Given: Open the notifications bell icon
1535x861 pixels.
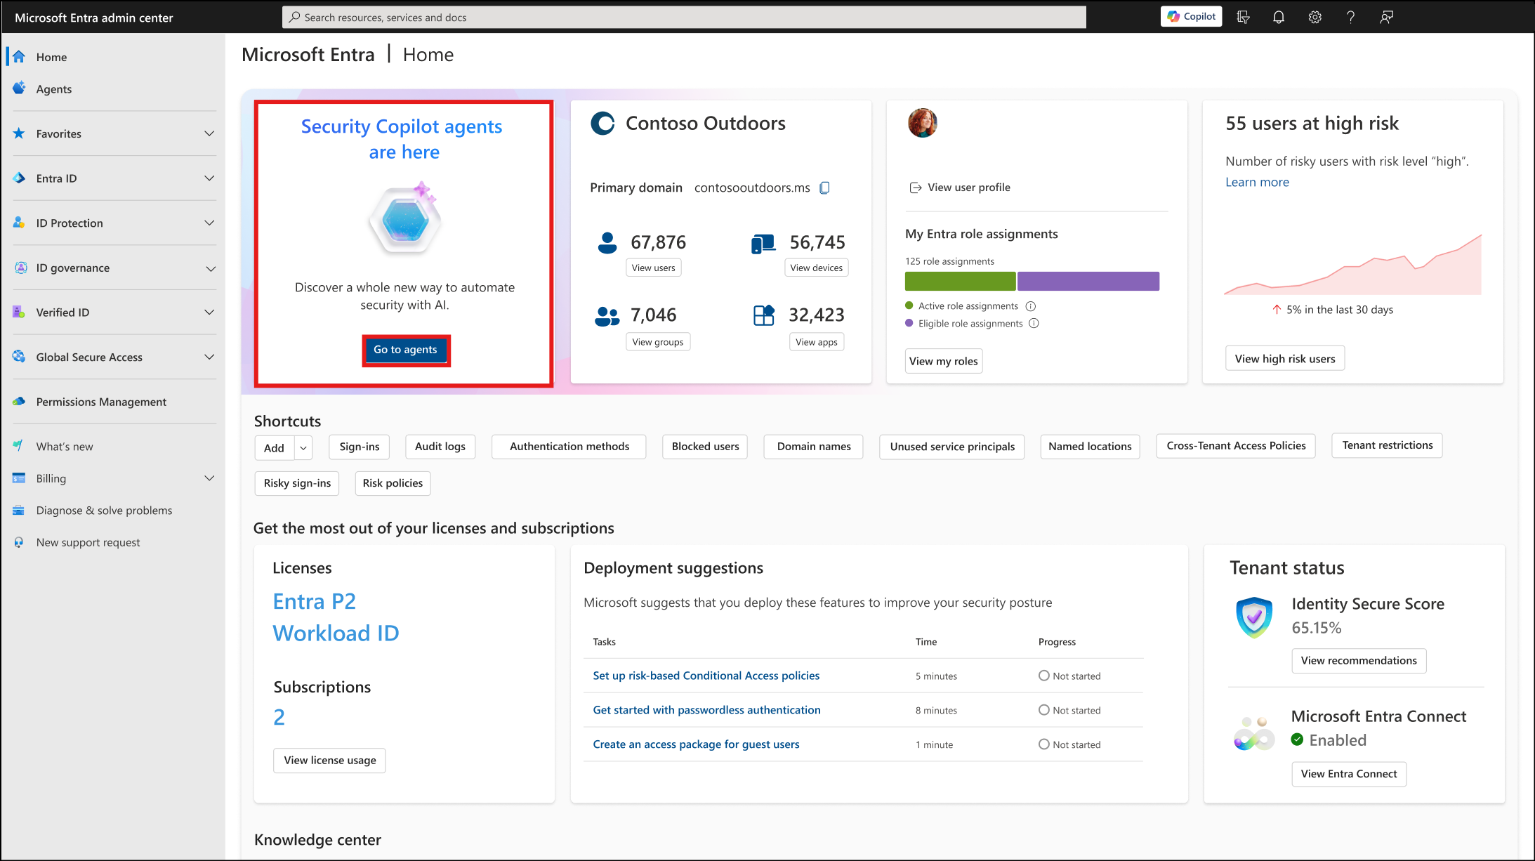Looking at the screenshot, I should pos(1279,17).
